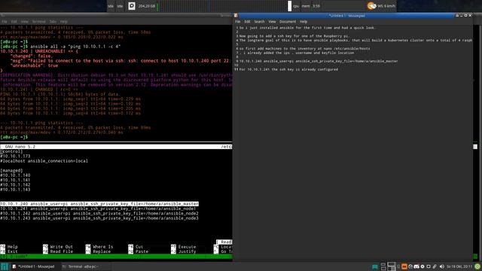The height and width of the screenshot is (271, 482).
Task: Click the nano Paste shortcut
Action: coord(139,251)
